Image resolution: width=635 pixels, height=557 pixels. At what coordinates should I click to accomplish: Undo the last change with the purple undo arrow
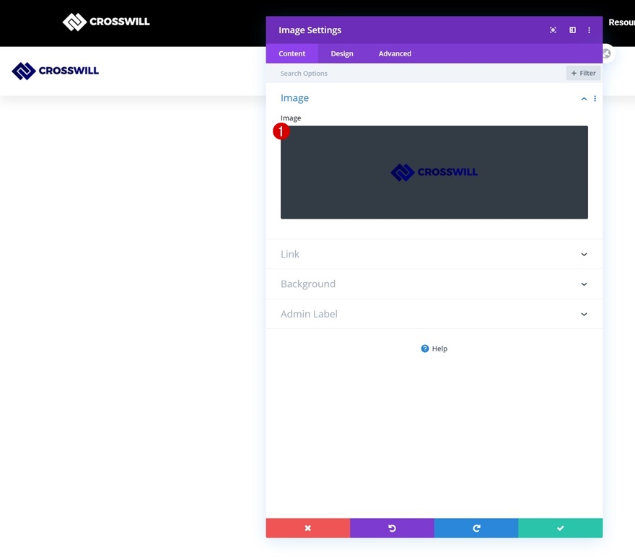392,527
